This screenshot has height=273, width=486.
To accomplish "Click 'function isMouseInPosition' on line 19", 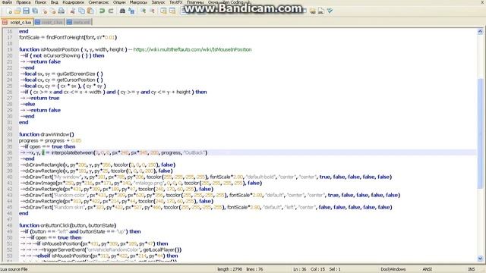I will tap(49, 49).
